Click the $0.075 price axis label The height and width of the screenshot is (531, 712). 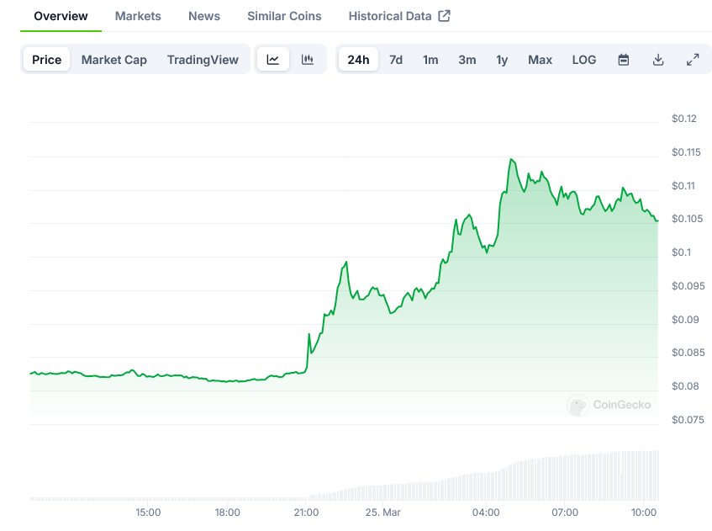pos(688,420)
